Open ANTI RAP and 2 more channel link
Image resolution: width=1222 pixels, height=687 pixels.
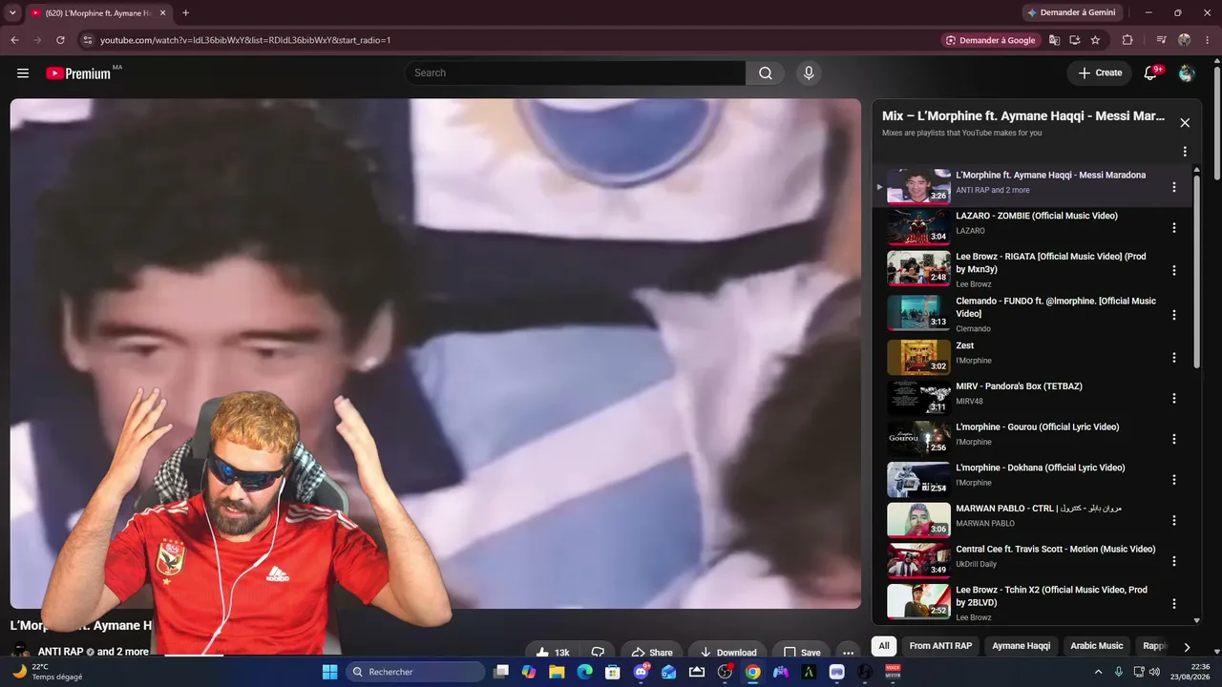pos(94,652)
